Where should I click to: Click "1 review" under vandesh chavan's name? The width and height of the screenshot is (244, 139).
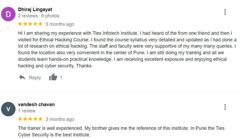pyautogui.click(x=27, y=111)
